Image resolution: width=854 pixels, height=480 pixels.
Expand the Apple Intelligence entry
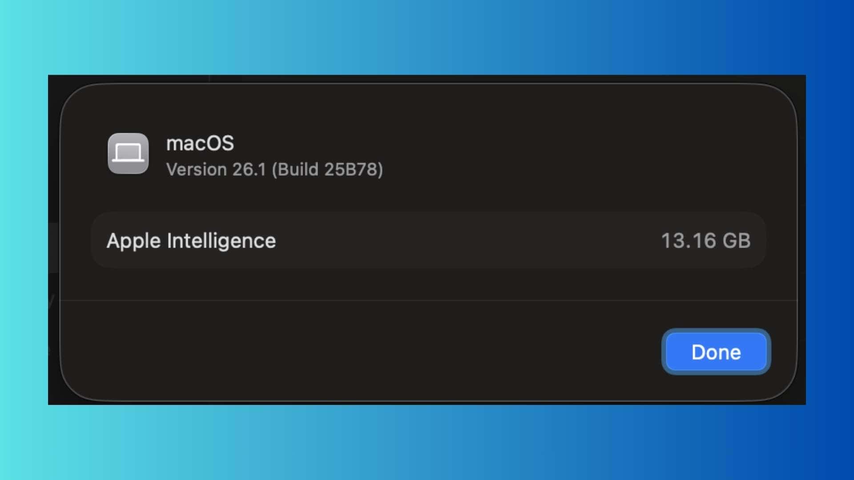[427, 240]
